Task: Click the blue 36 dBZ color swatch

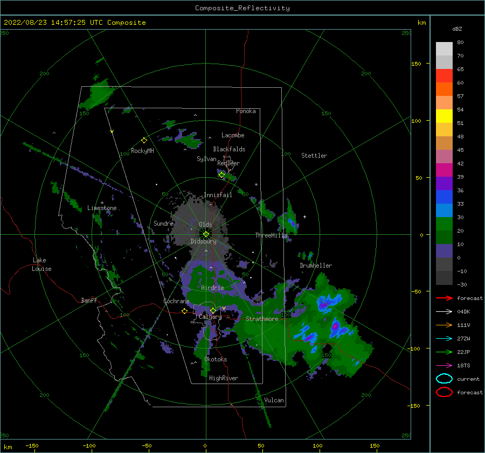Action: click(444, 197)
